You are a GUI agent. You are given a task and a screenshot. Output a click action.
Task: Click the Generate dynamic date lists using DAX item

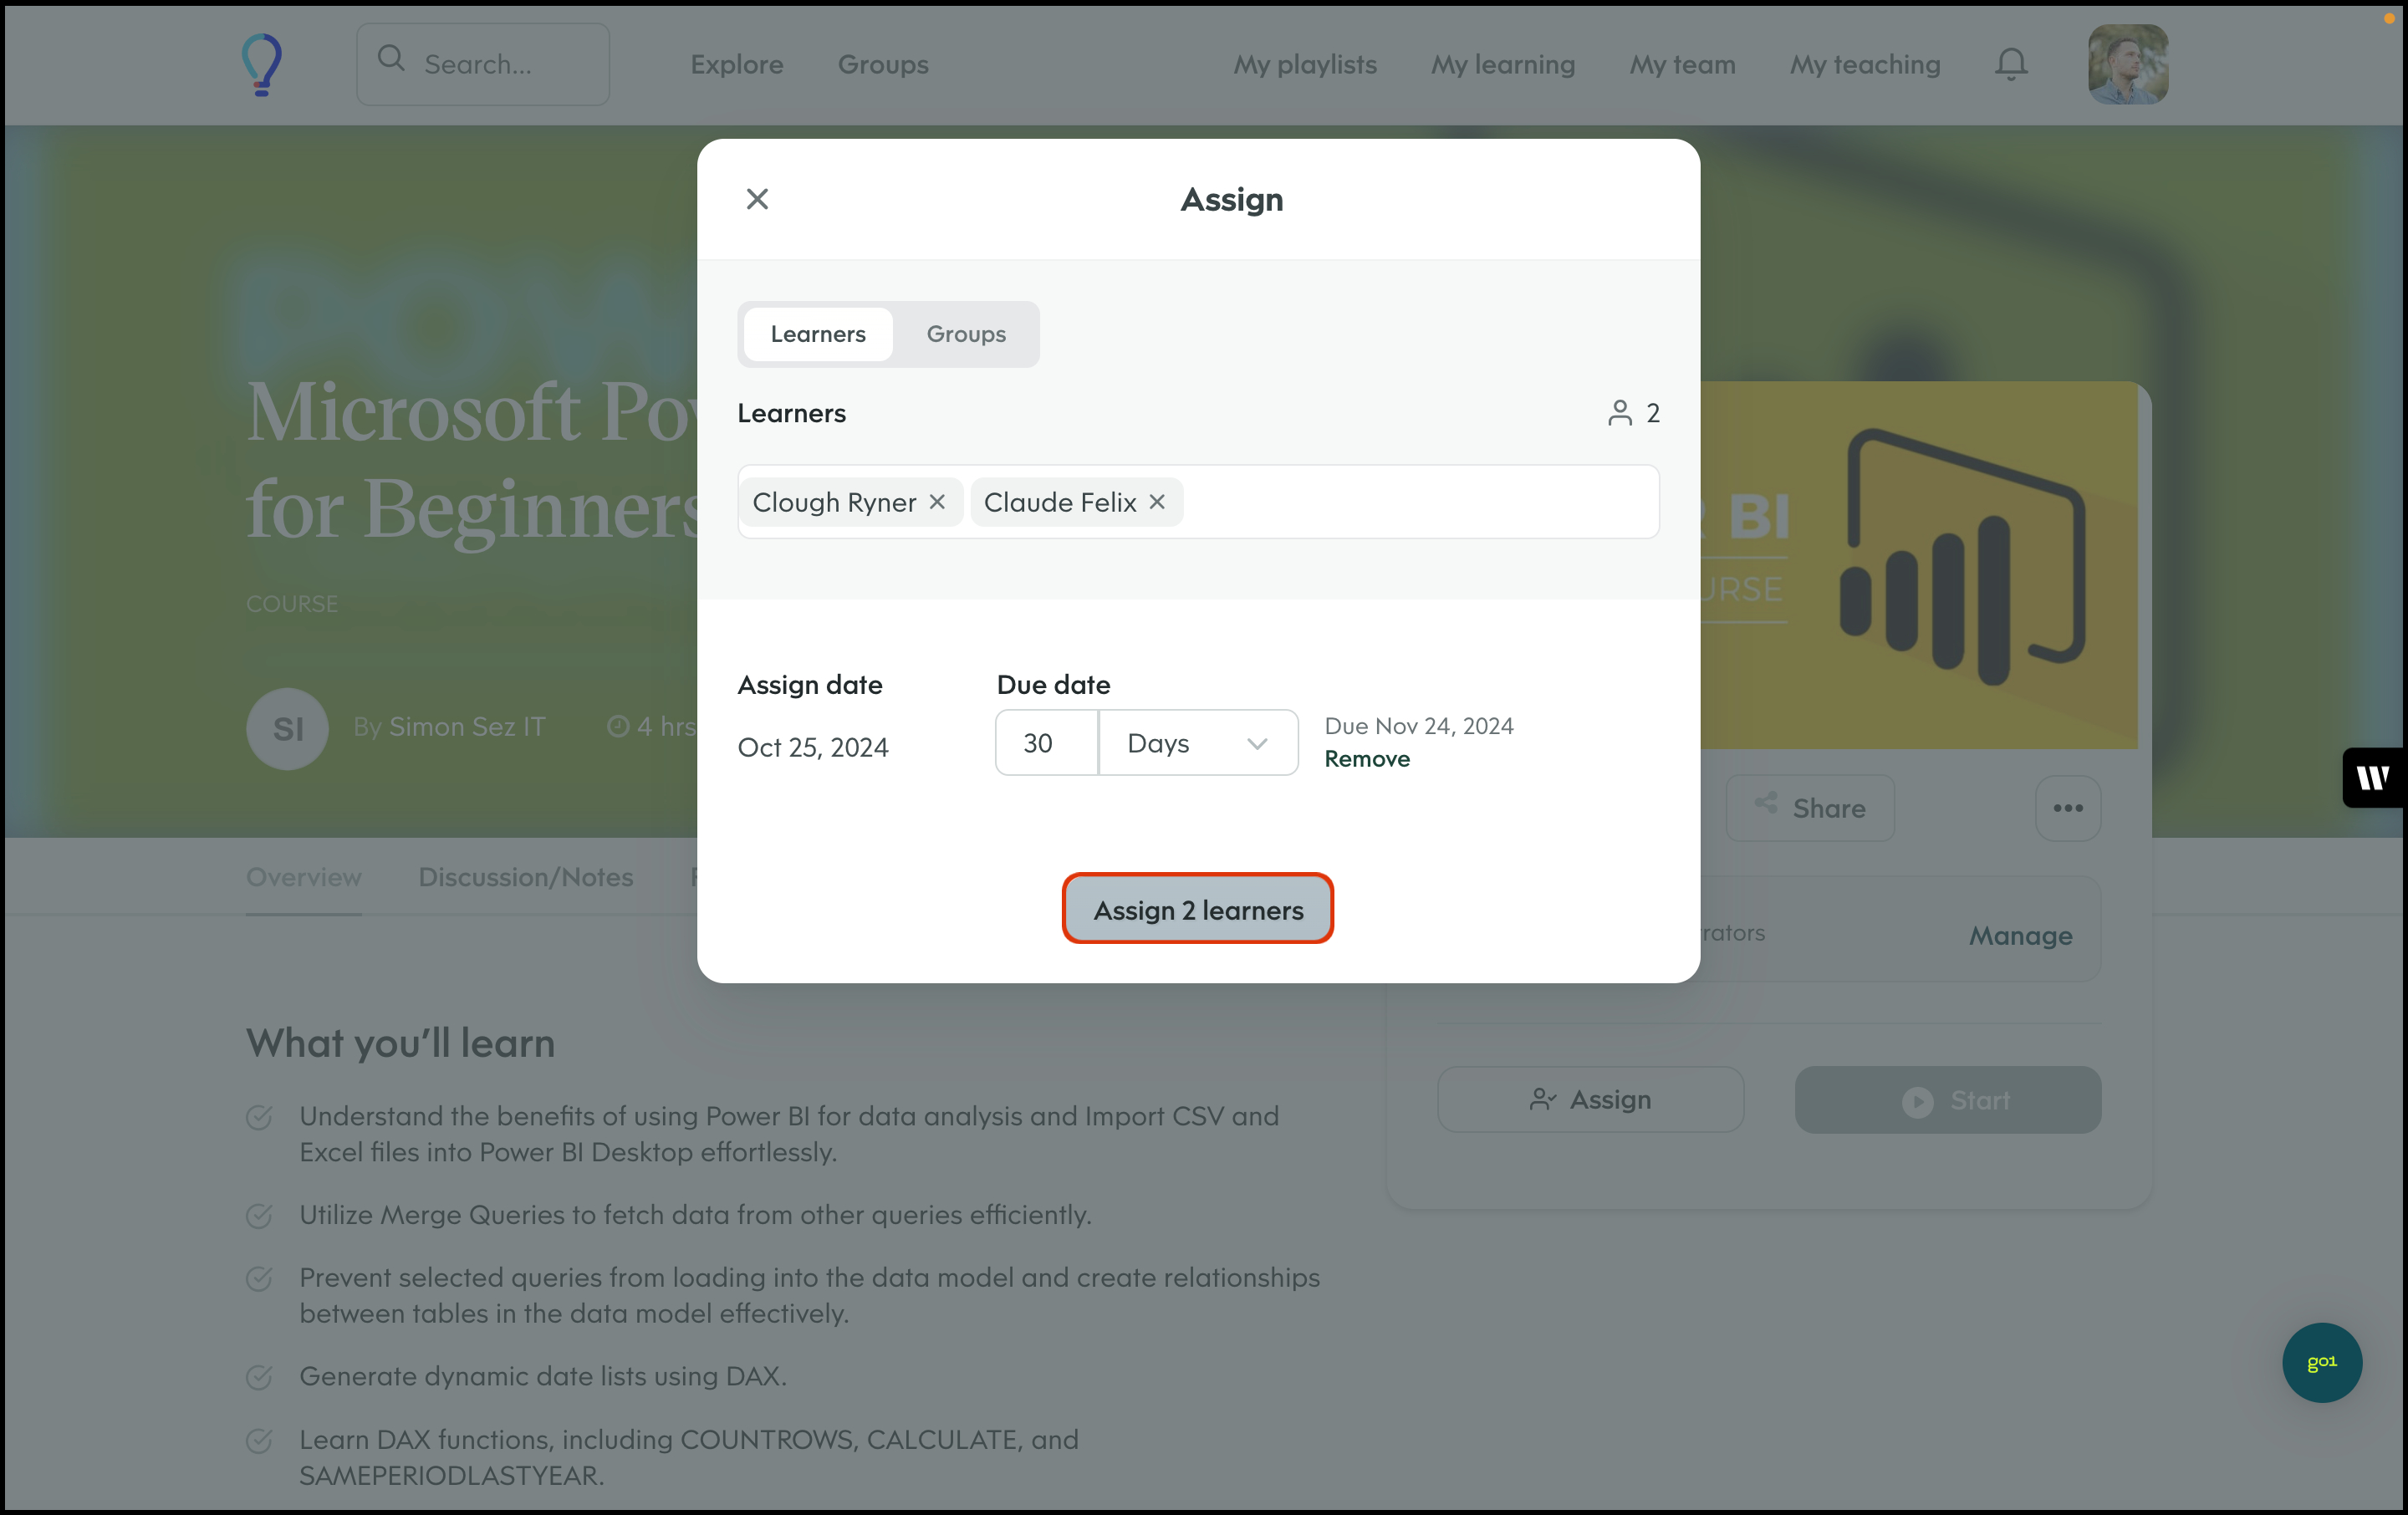click(x=543, y=1376)
